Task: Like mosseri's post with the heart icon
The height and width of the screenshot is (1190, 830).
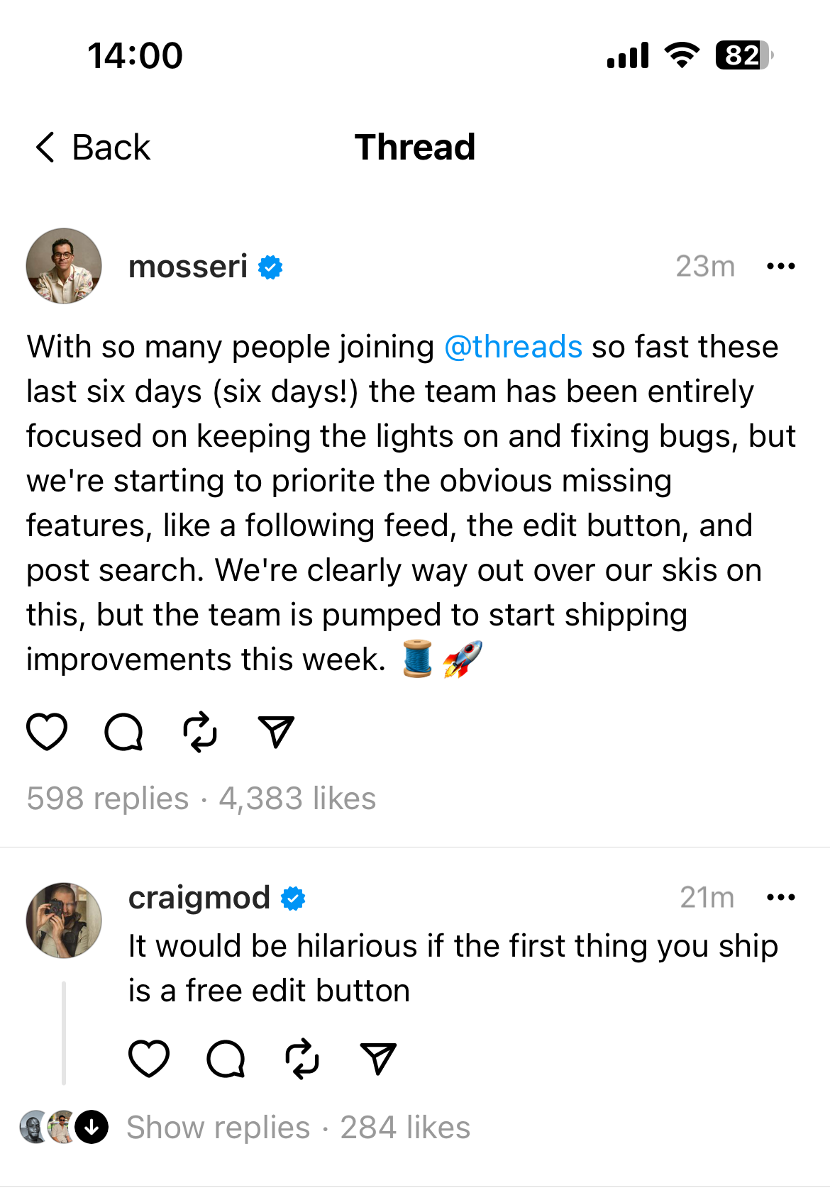Action: pos(47,731)
